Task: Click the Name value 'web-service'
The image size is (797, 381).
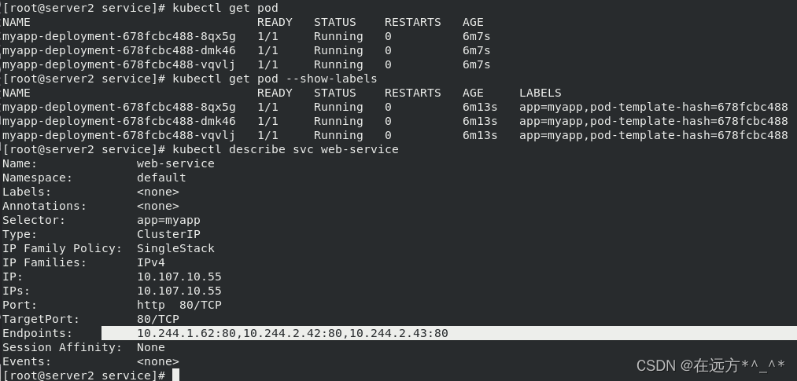Action: [x=175, y=163]
